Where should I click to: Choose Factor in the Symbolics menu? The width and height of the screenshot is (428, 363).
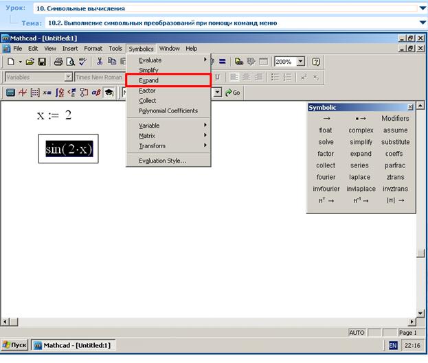click(168, 91)
